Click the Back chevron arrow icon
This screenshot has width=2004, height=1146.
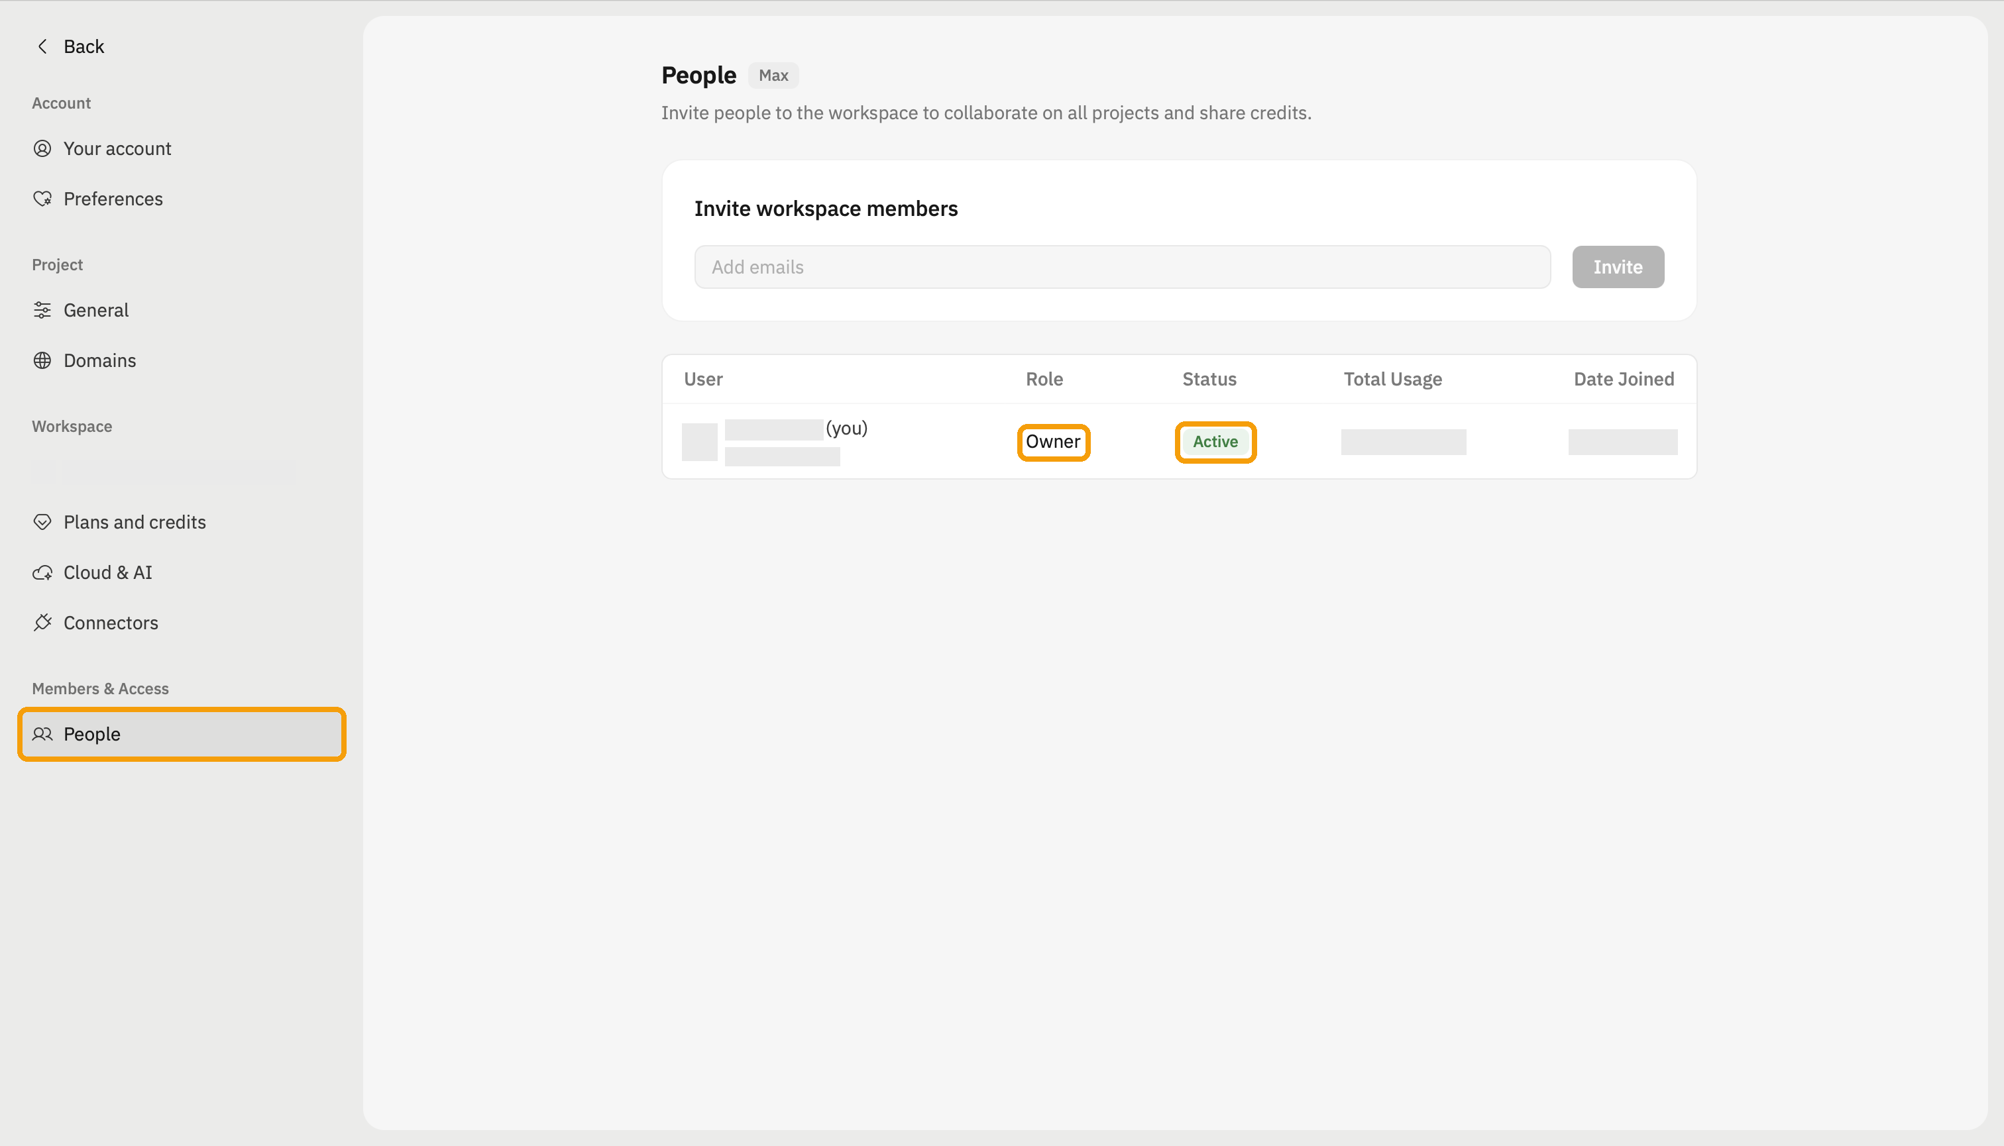(42, 46)
